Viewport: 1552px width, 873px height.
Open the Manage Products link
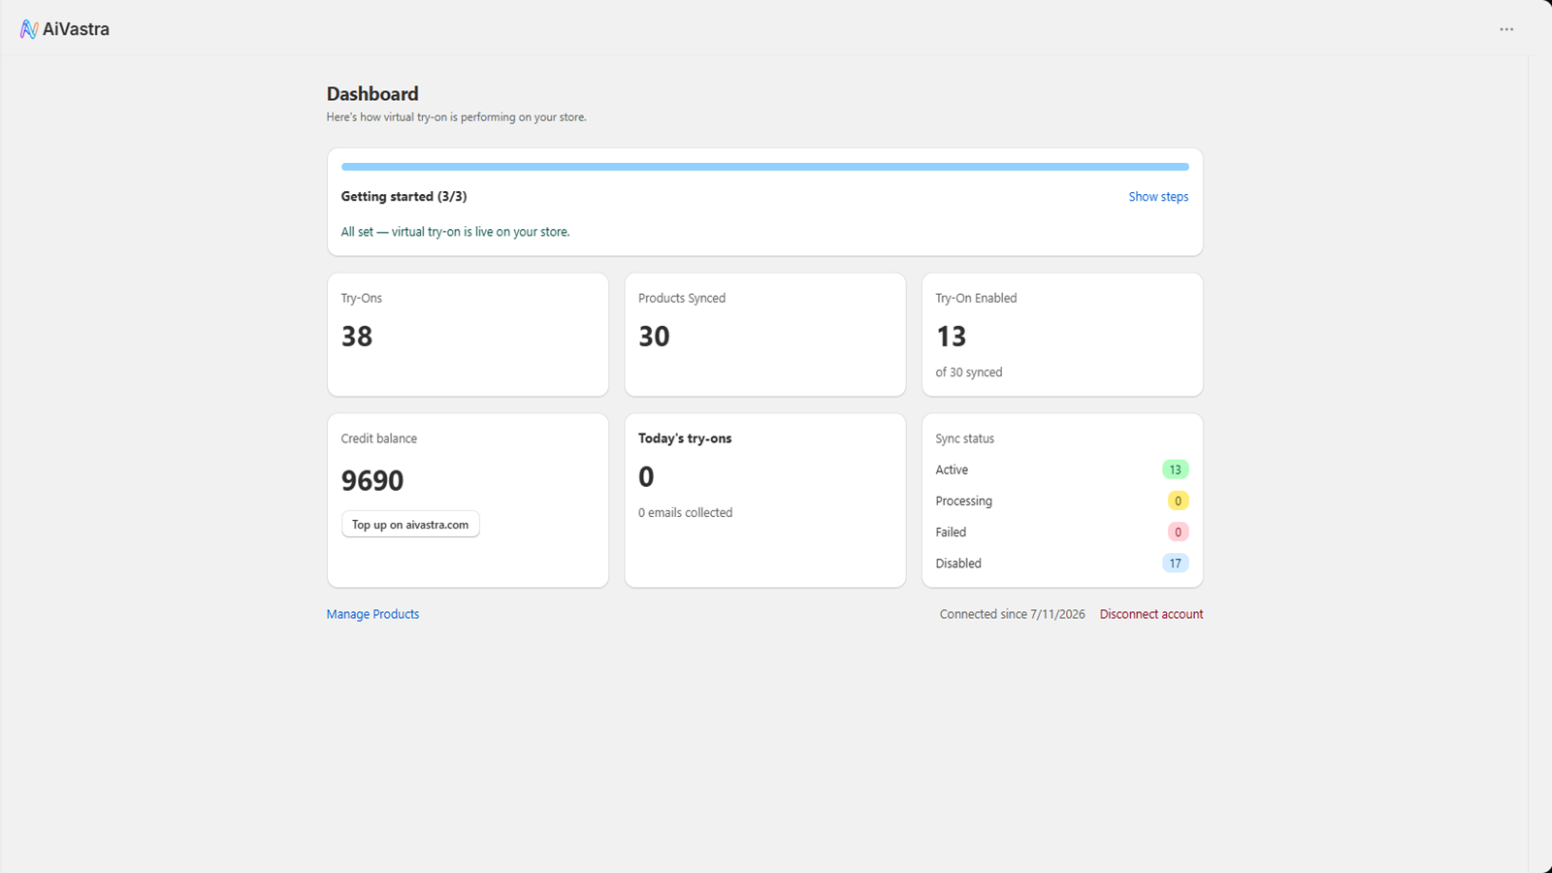(372, 614)
